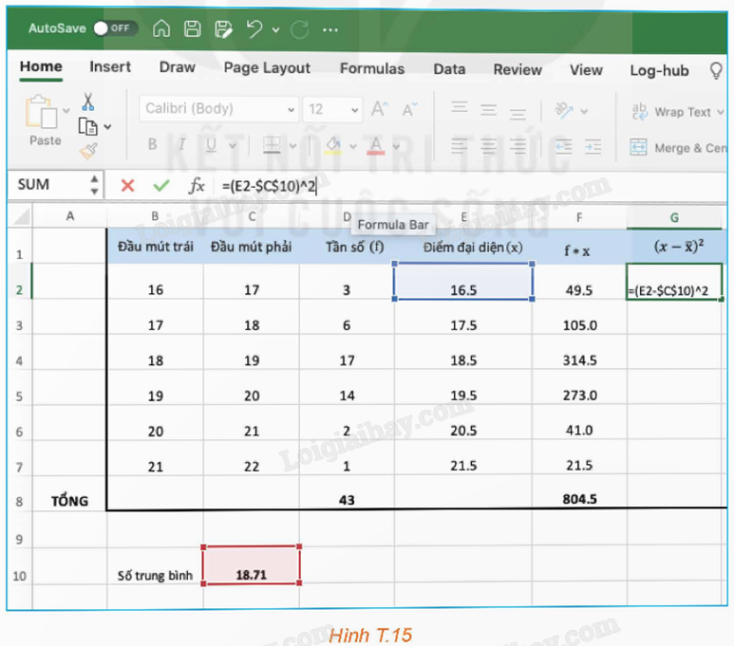Open the Review tab
Screen dimensions: 734x646
pos(518,69)
